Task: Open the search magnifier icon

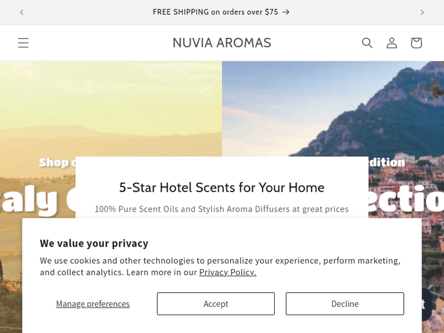Action: pyautogui.click(x=367, y=43)
